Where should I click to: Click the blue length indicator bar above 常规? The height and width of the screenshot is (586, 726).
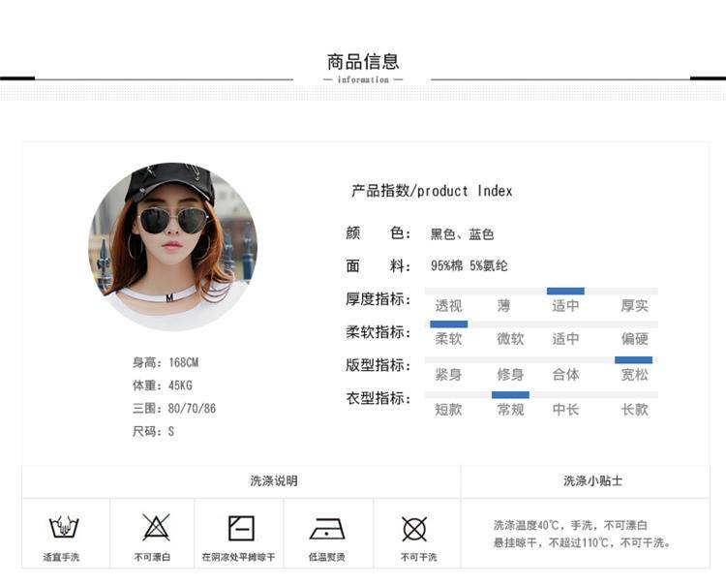point(510,394)
